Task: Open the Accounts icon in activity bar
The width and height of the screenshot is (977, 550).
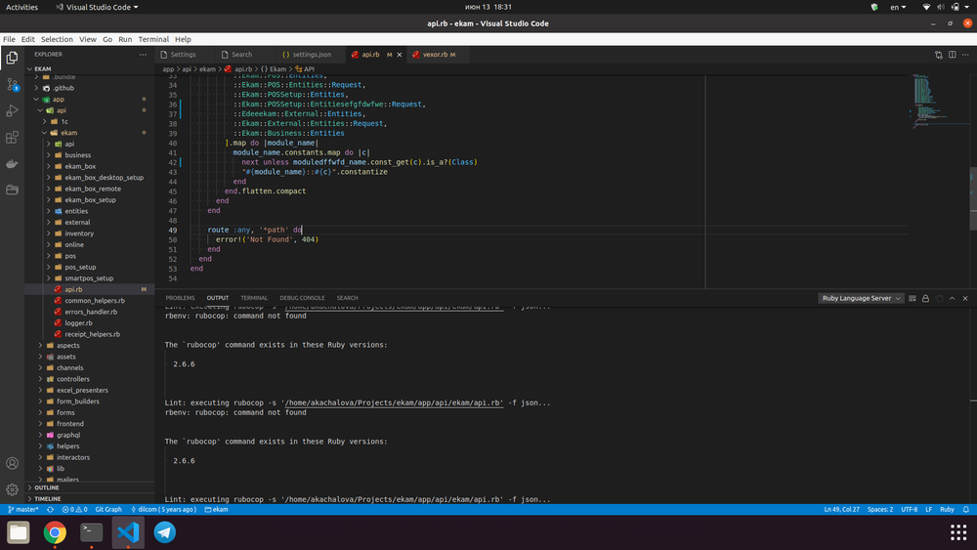Action: pyautogui.click(x=12, y=463)
